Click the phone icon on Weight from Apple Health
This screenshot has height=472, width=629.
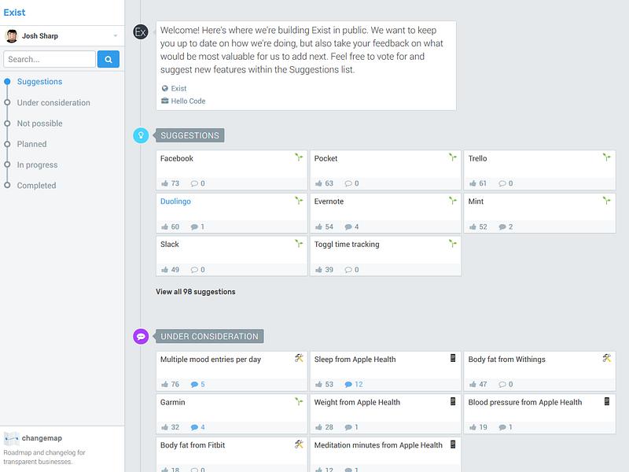tap(453, 401)
